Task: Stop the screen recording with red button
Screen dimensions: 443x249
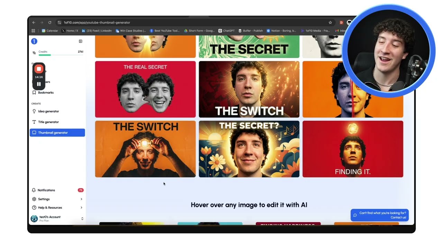Action: tap(39, 69)
